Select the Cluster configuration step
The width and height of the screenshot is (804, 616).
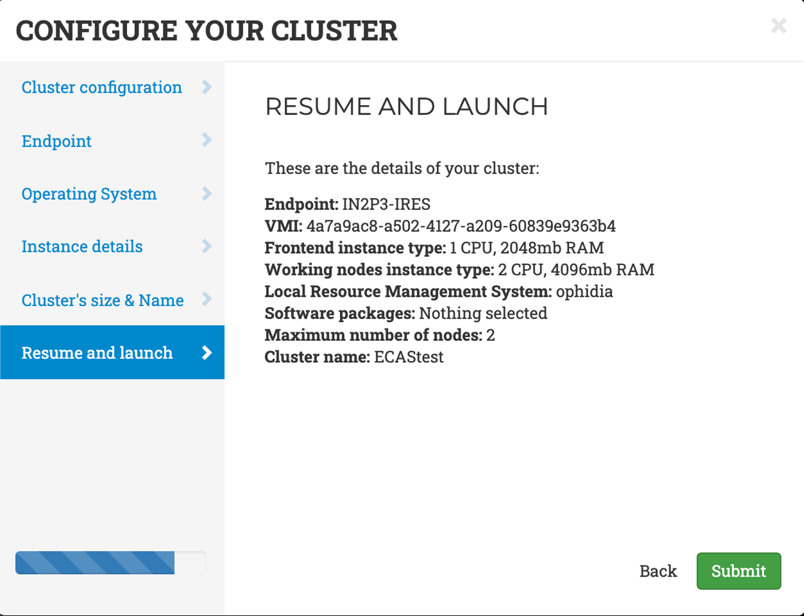102,87
